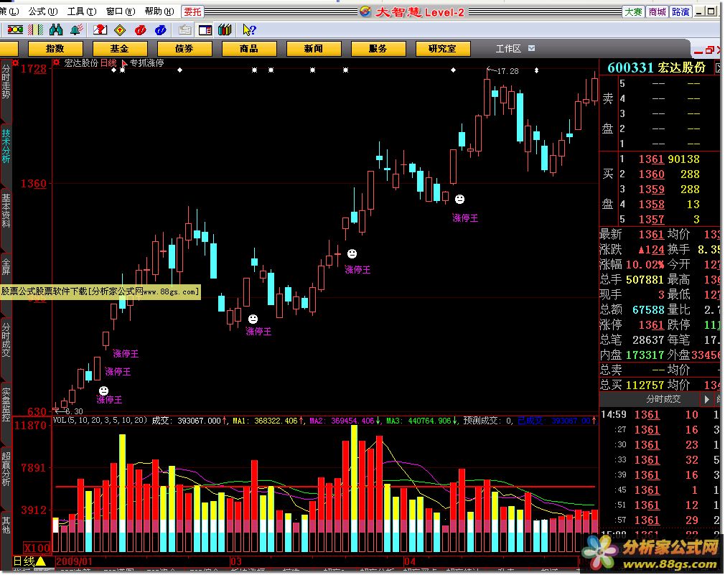This screenshot has height=575, width=725.
Task: Switch to 分时成交 side tab
Action: pyautogui.click(x=6, y=340)
